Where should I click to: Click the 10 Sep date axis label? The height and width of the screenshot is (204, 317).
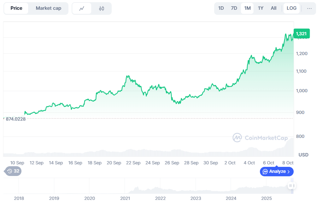17,163
